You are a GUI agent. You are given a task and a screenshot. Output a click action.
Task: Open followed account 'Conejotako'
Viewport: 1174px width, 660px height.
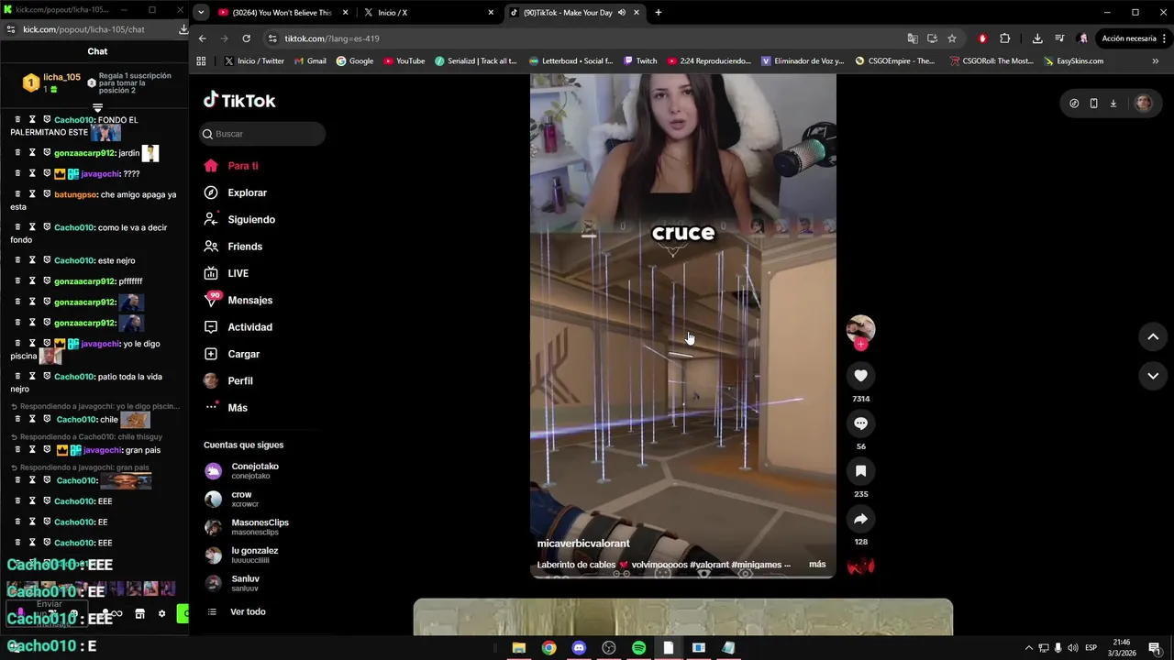click(255, 471)
